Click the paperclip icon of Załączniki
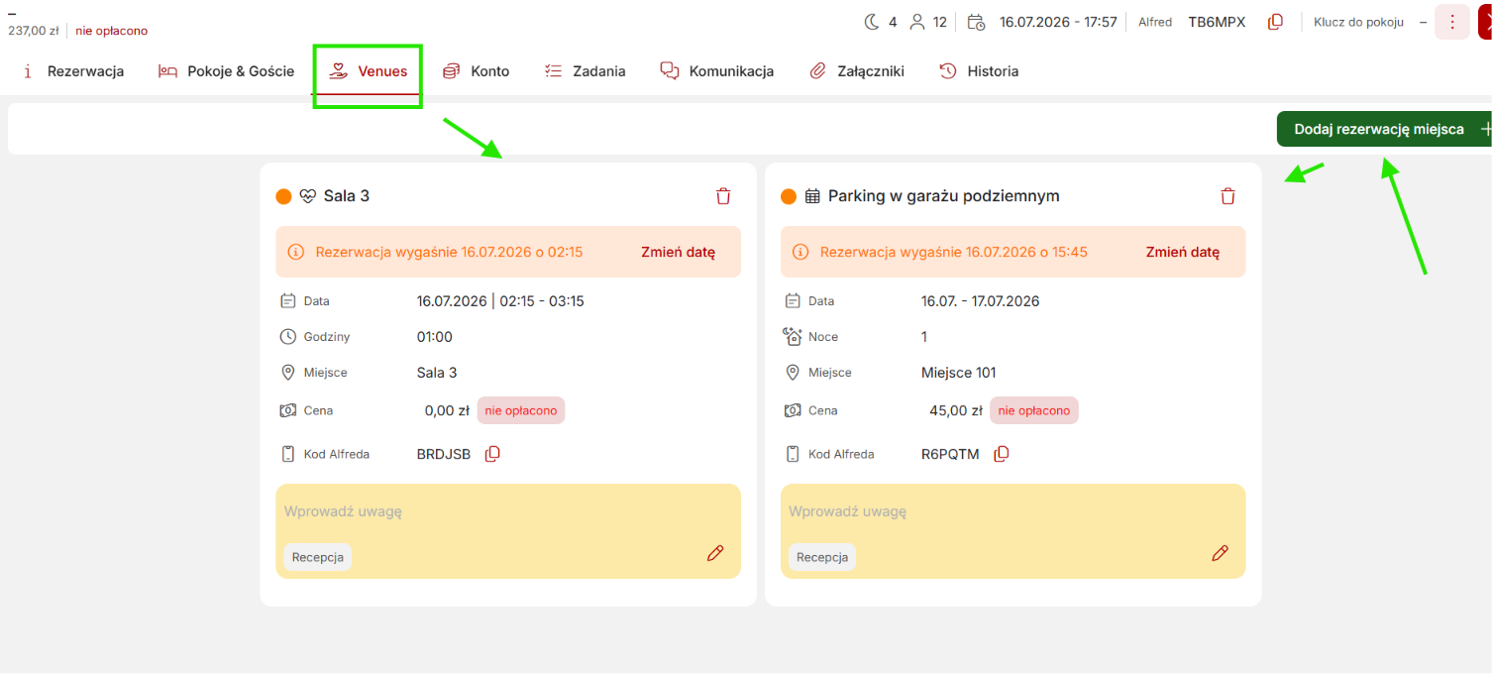The width and height of the screenshot is (1492, 674). tap(818, 71)
